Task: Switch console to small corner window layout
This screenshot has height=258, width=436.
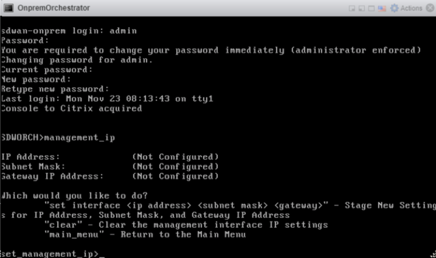Action: pos(352,8)
